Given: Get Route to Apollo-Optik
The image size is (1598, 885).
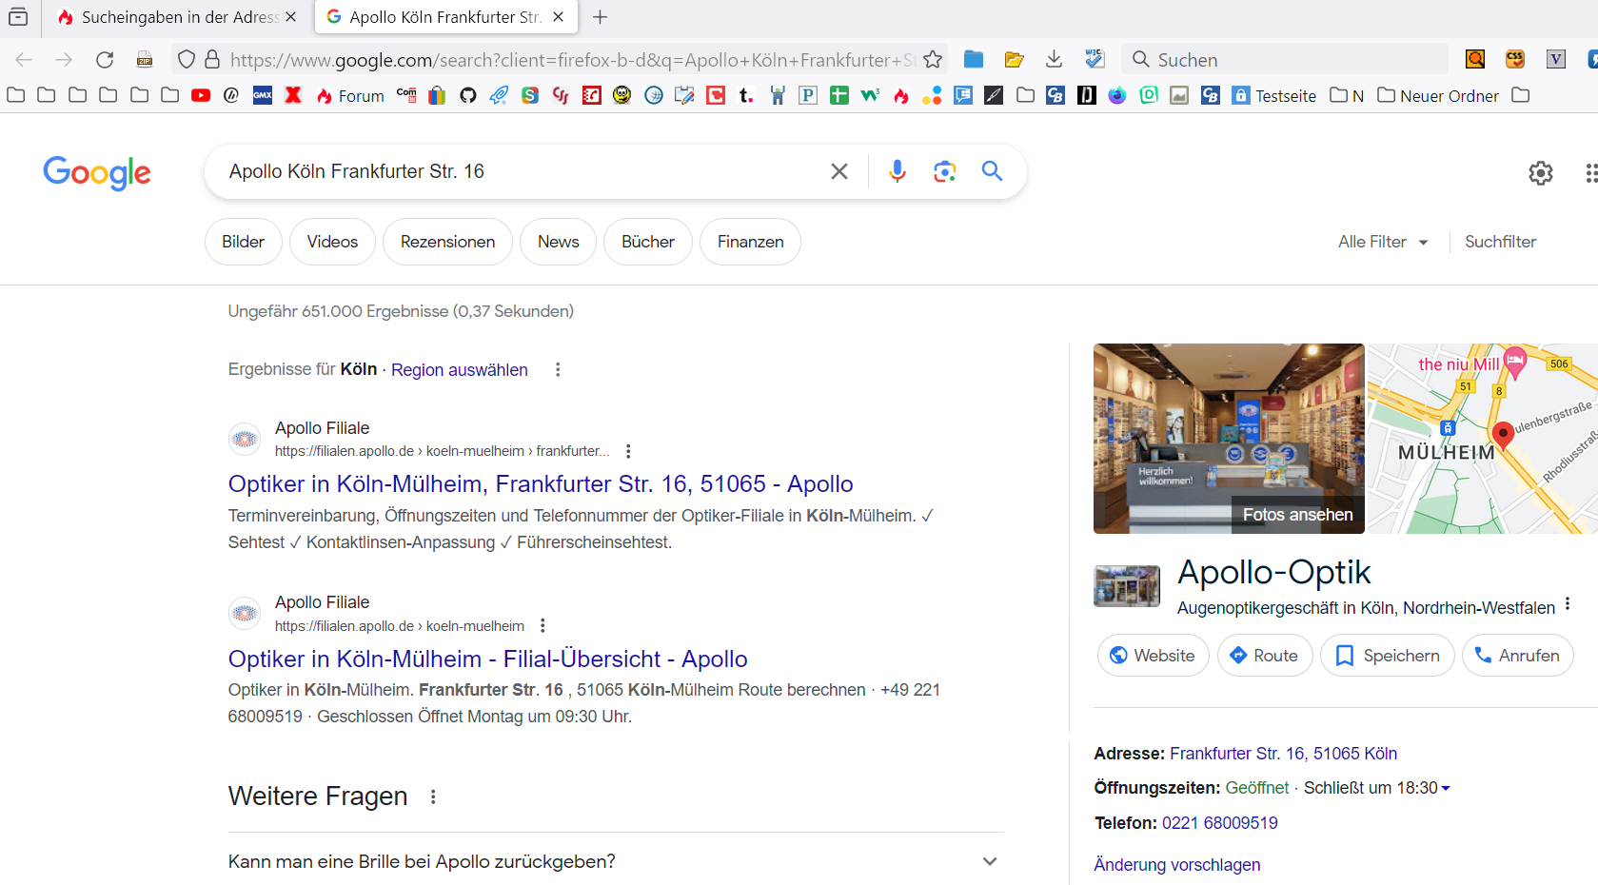Looking at the screenshot, I should pyautogui.click(x=1265, y=656).
